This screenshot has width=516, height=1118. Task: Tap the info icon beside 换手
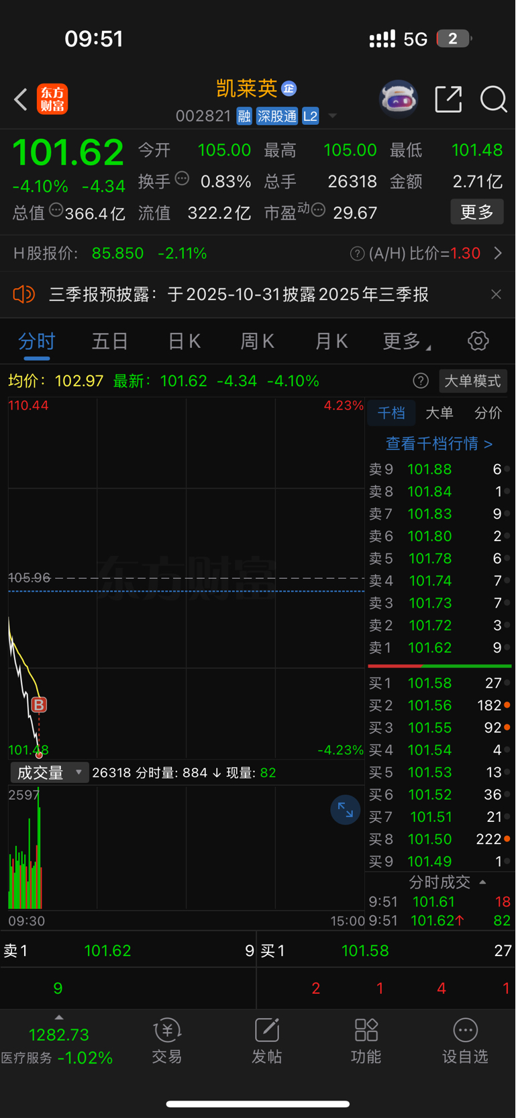tap(182, 179)
